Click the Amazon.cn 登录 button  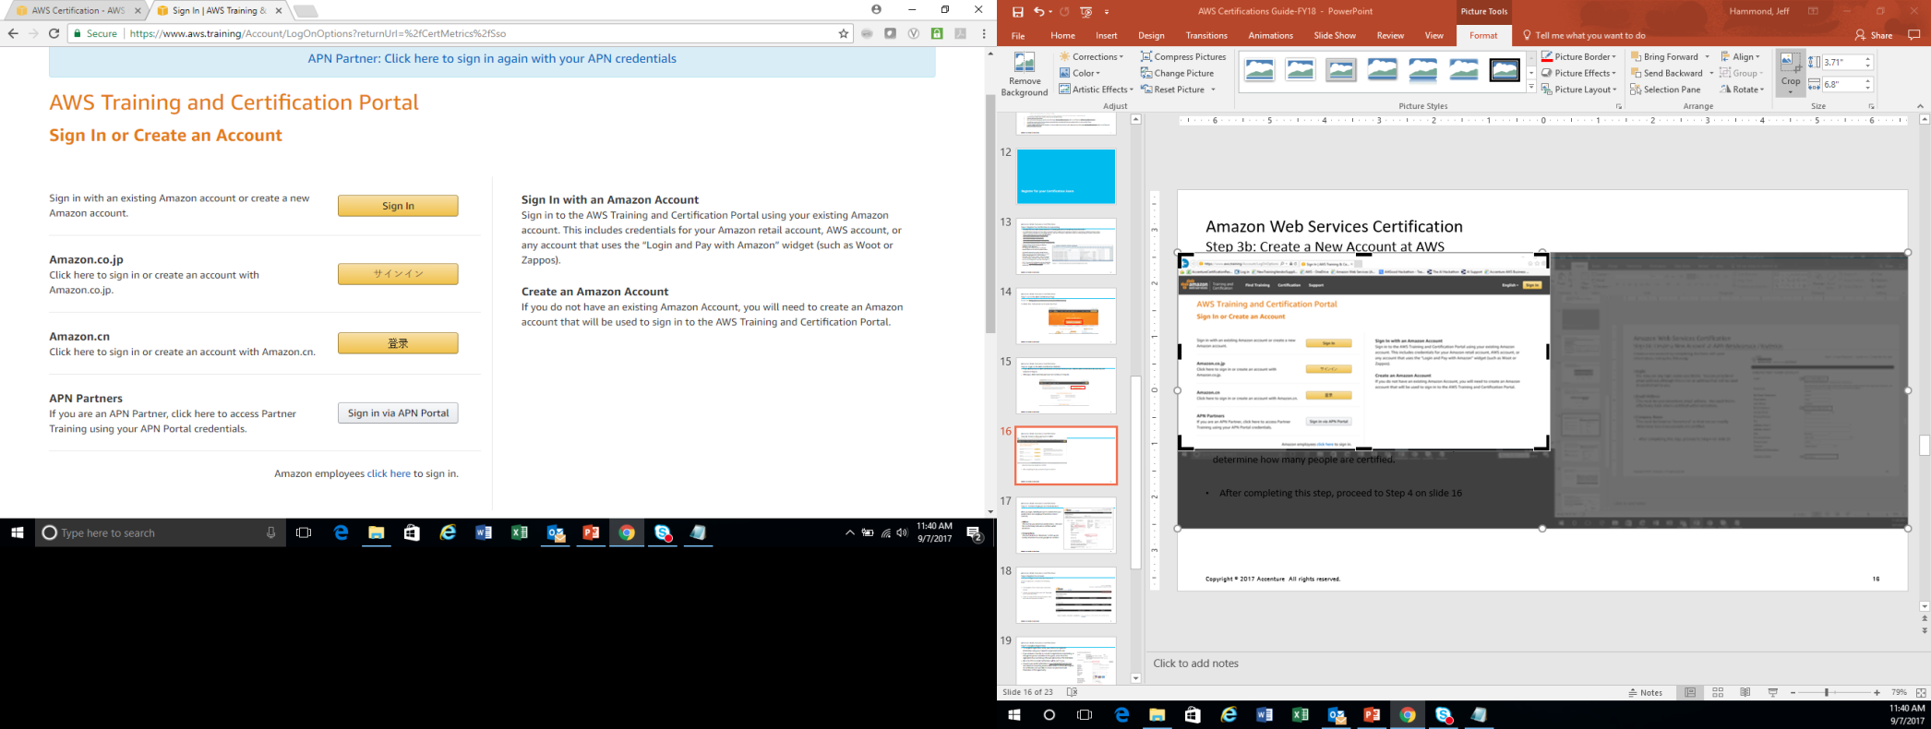[x=398, y=343]
